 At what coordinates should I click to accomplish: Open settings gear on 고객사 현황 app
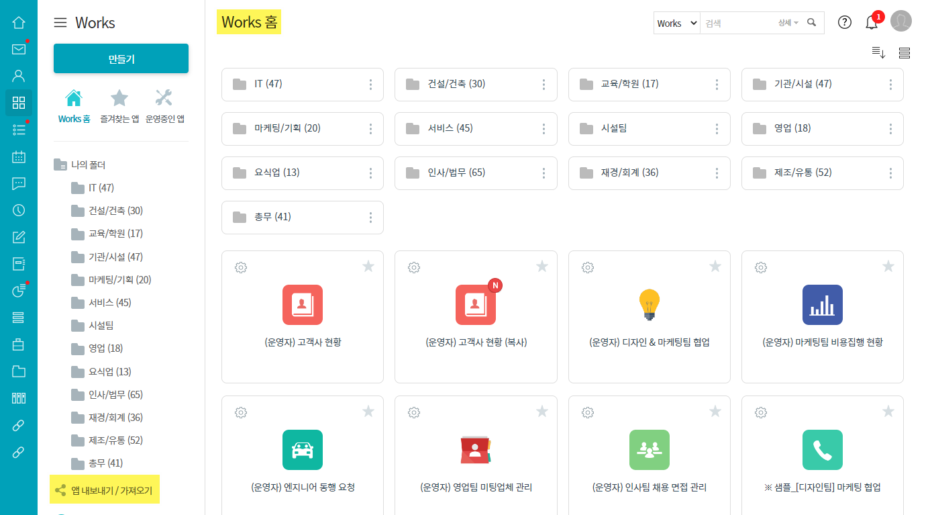(241, 267)
